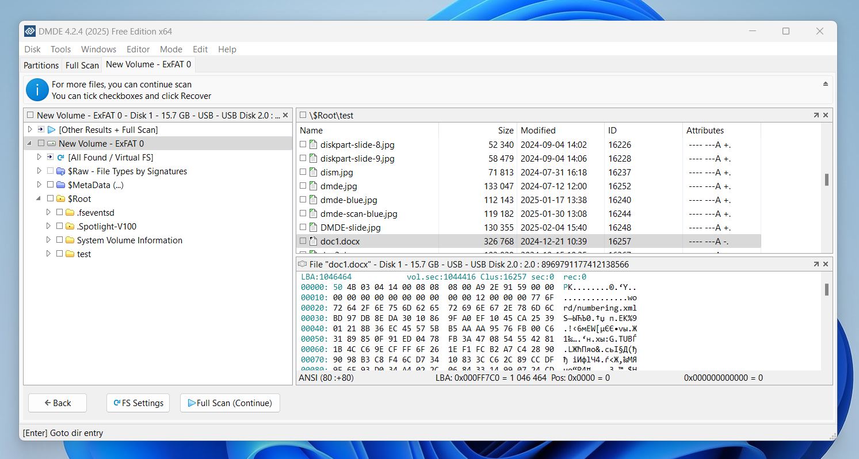Click the blue info icon in the notice bar

[37, 90]
